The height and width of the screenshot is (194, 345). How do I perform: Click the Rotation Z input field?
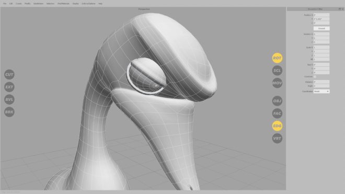pyautogui.click(x=321, y=42)
